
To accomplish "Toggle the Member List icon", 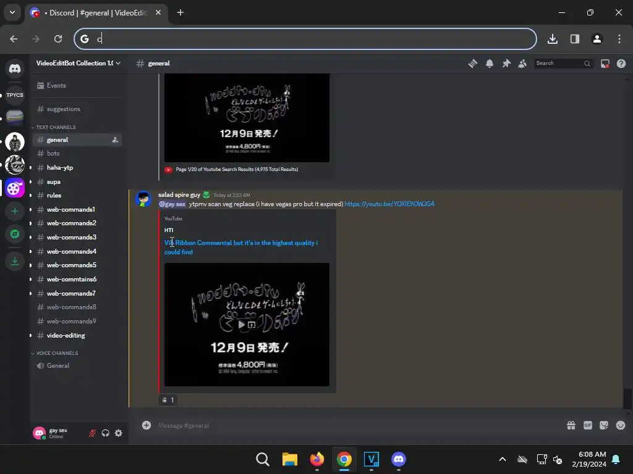I will click(522, 64).
